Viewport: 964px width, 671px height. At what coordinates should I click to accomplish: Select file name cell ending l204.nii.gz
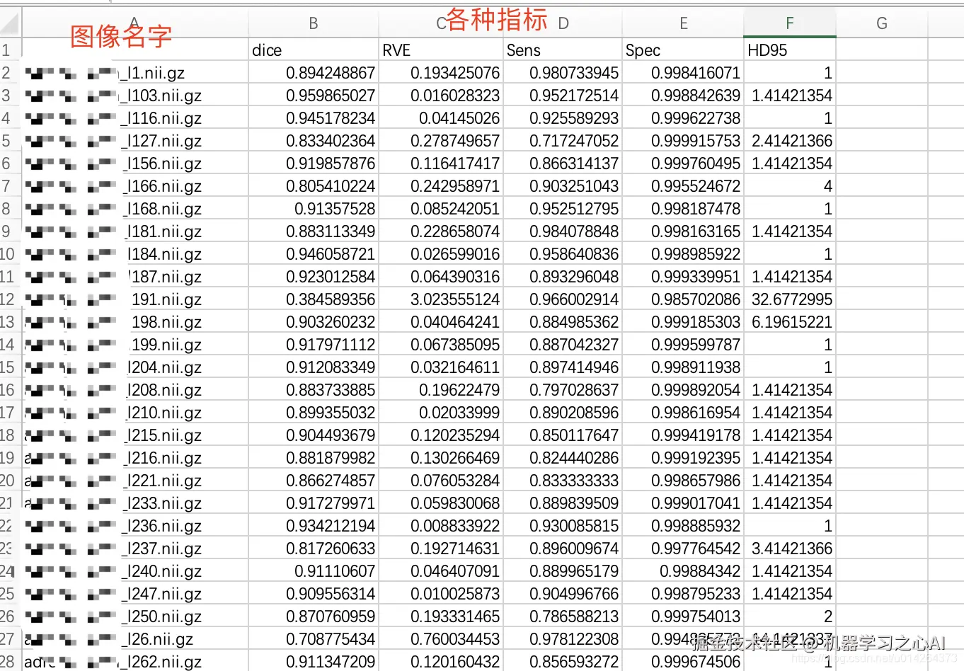pyautogui.click(x=135, y=367)
